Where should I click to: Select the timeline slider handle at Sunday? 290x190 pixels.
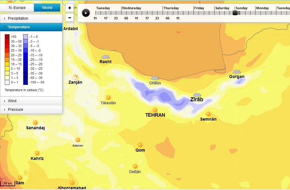click(x=235, y=13)
